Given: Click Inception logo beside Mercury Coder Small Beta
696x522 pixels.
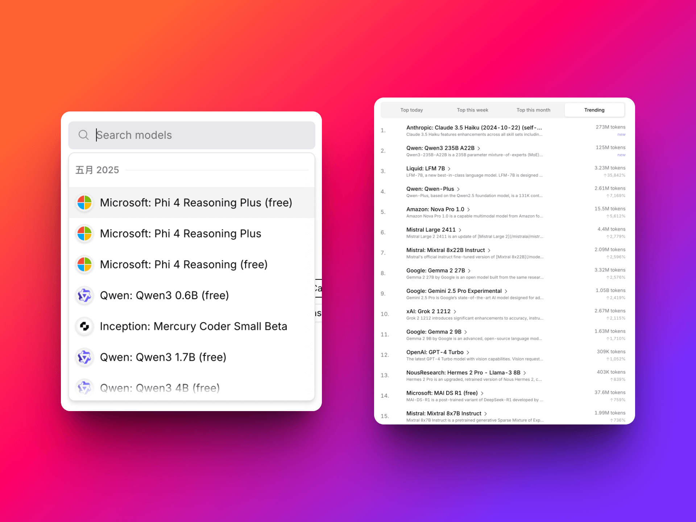Looking at the screenshot, I should click(x=84, y=326).
